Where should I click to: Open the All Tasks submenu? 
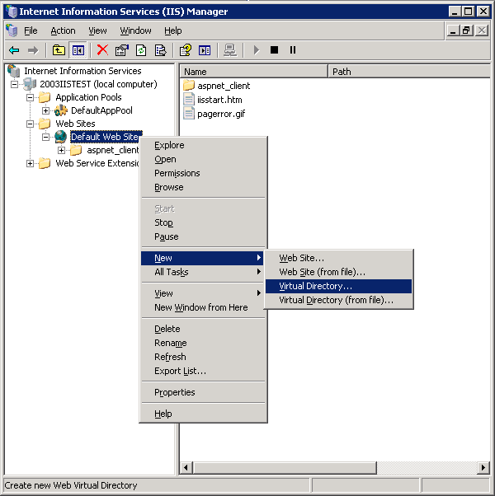203,272
